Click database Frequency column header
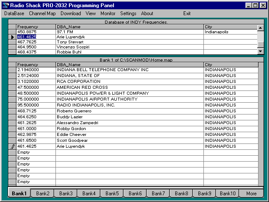 pyautogui.click(x=36, y=27)
